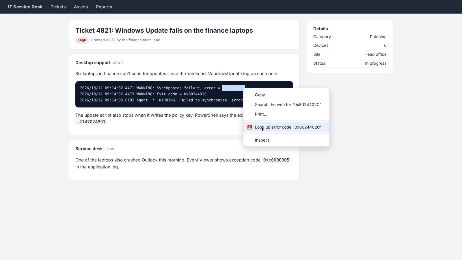
Task: Click the Exit code = 0x8024402C log line
Action: pyautogui.click(x=143, y=94)
